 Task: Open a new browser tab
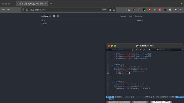(x=51, y=4)
